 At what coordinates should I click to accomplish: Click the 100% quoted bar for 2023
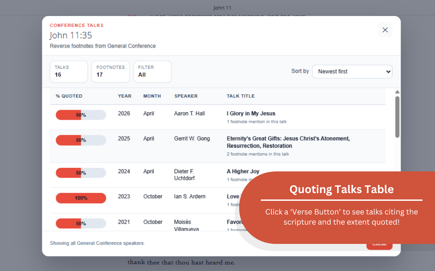pos(81,198)
